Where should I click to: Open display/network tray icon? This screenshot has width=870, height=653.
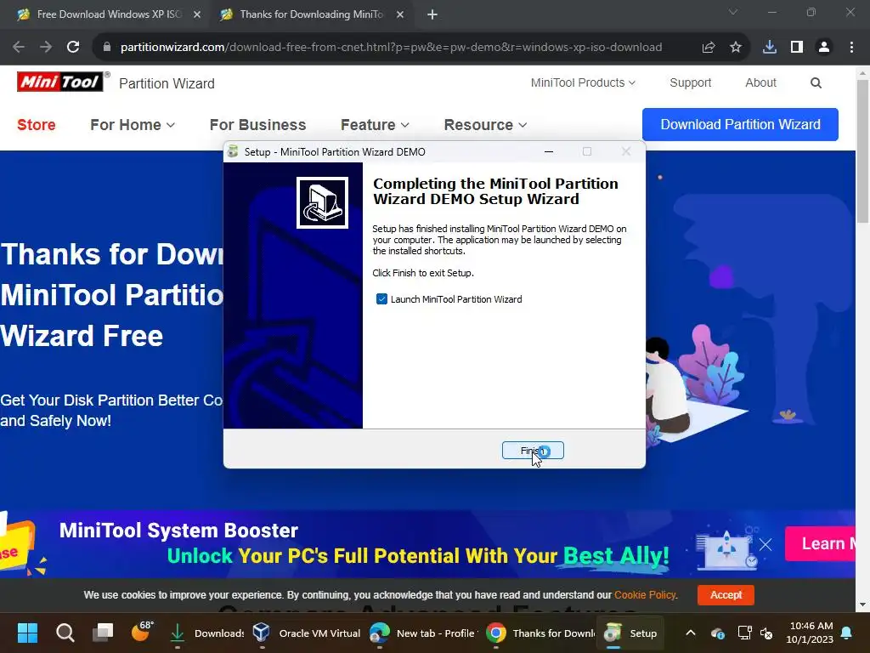744,633
